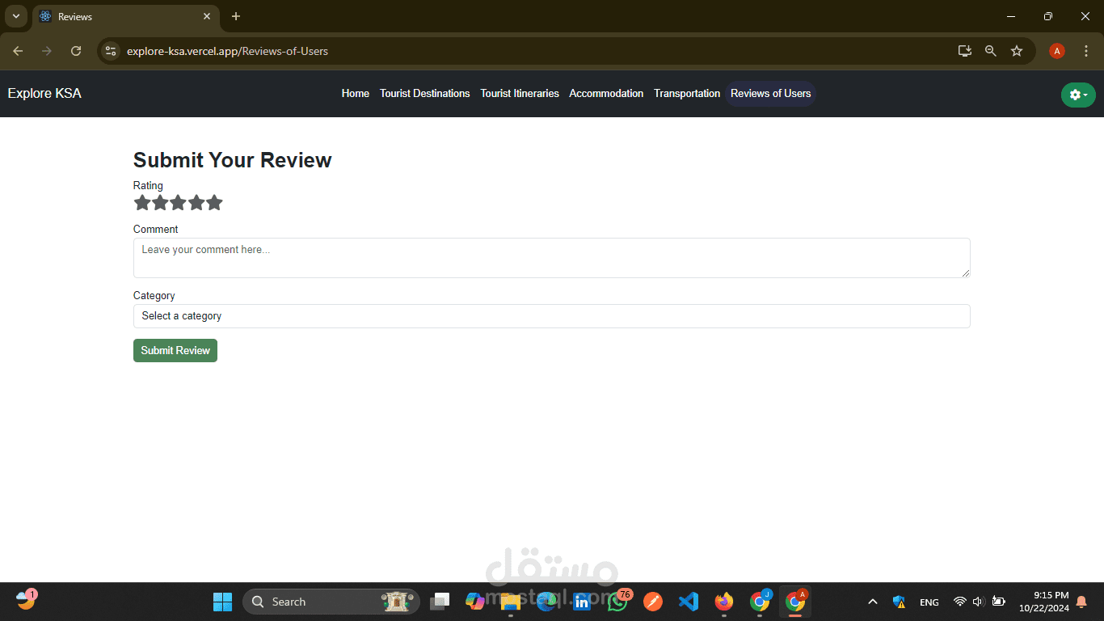Open the Windows Start menu
Image resolution: width=1104 pixels, height=621 pixels.
click(x=222, y=602)
